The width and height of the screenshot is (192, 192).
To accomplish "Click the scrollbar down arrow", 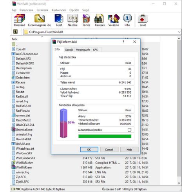I will (179, 183).
